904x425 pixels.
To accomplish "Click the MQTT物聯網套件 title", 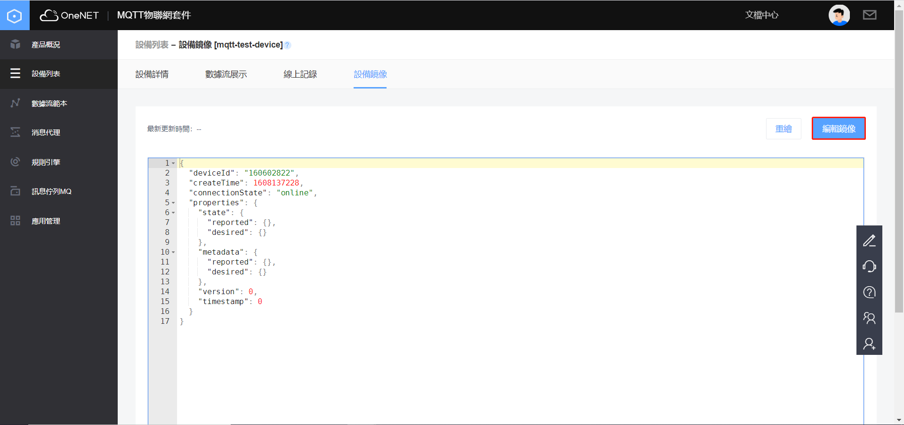I will click(x=154, y=15).
